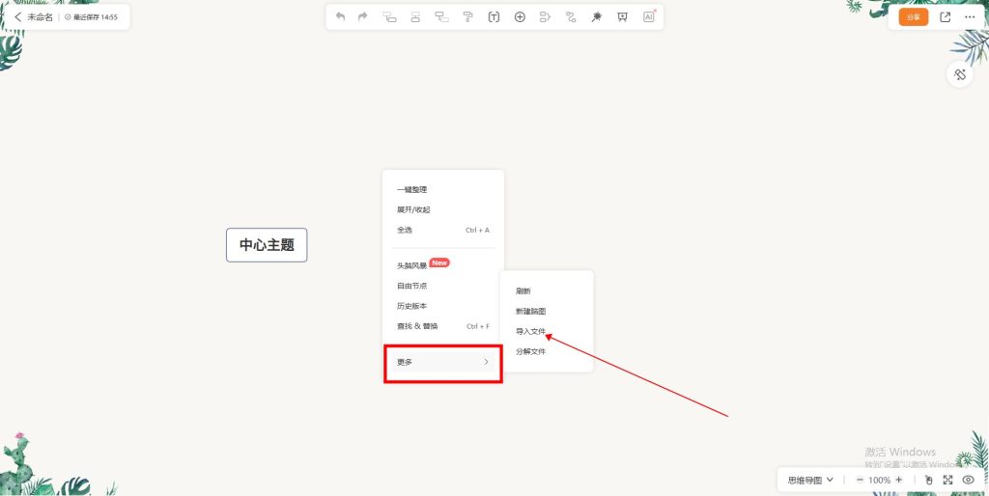Image resolution: width=989 pixels, height=496 pixels.
Task: Click the back arrow next to 未命名
Action: tap(17, 17)
